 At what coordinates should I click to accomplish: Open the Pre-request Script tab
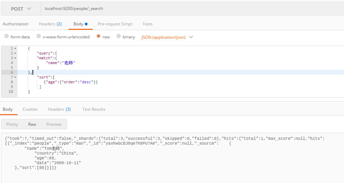pos(115,24)
